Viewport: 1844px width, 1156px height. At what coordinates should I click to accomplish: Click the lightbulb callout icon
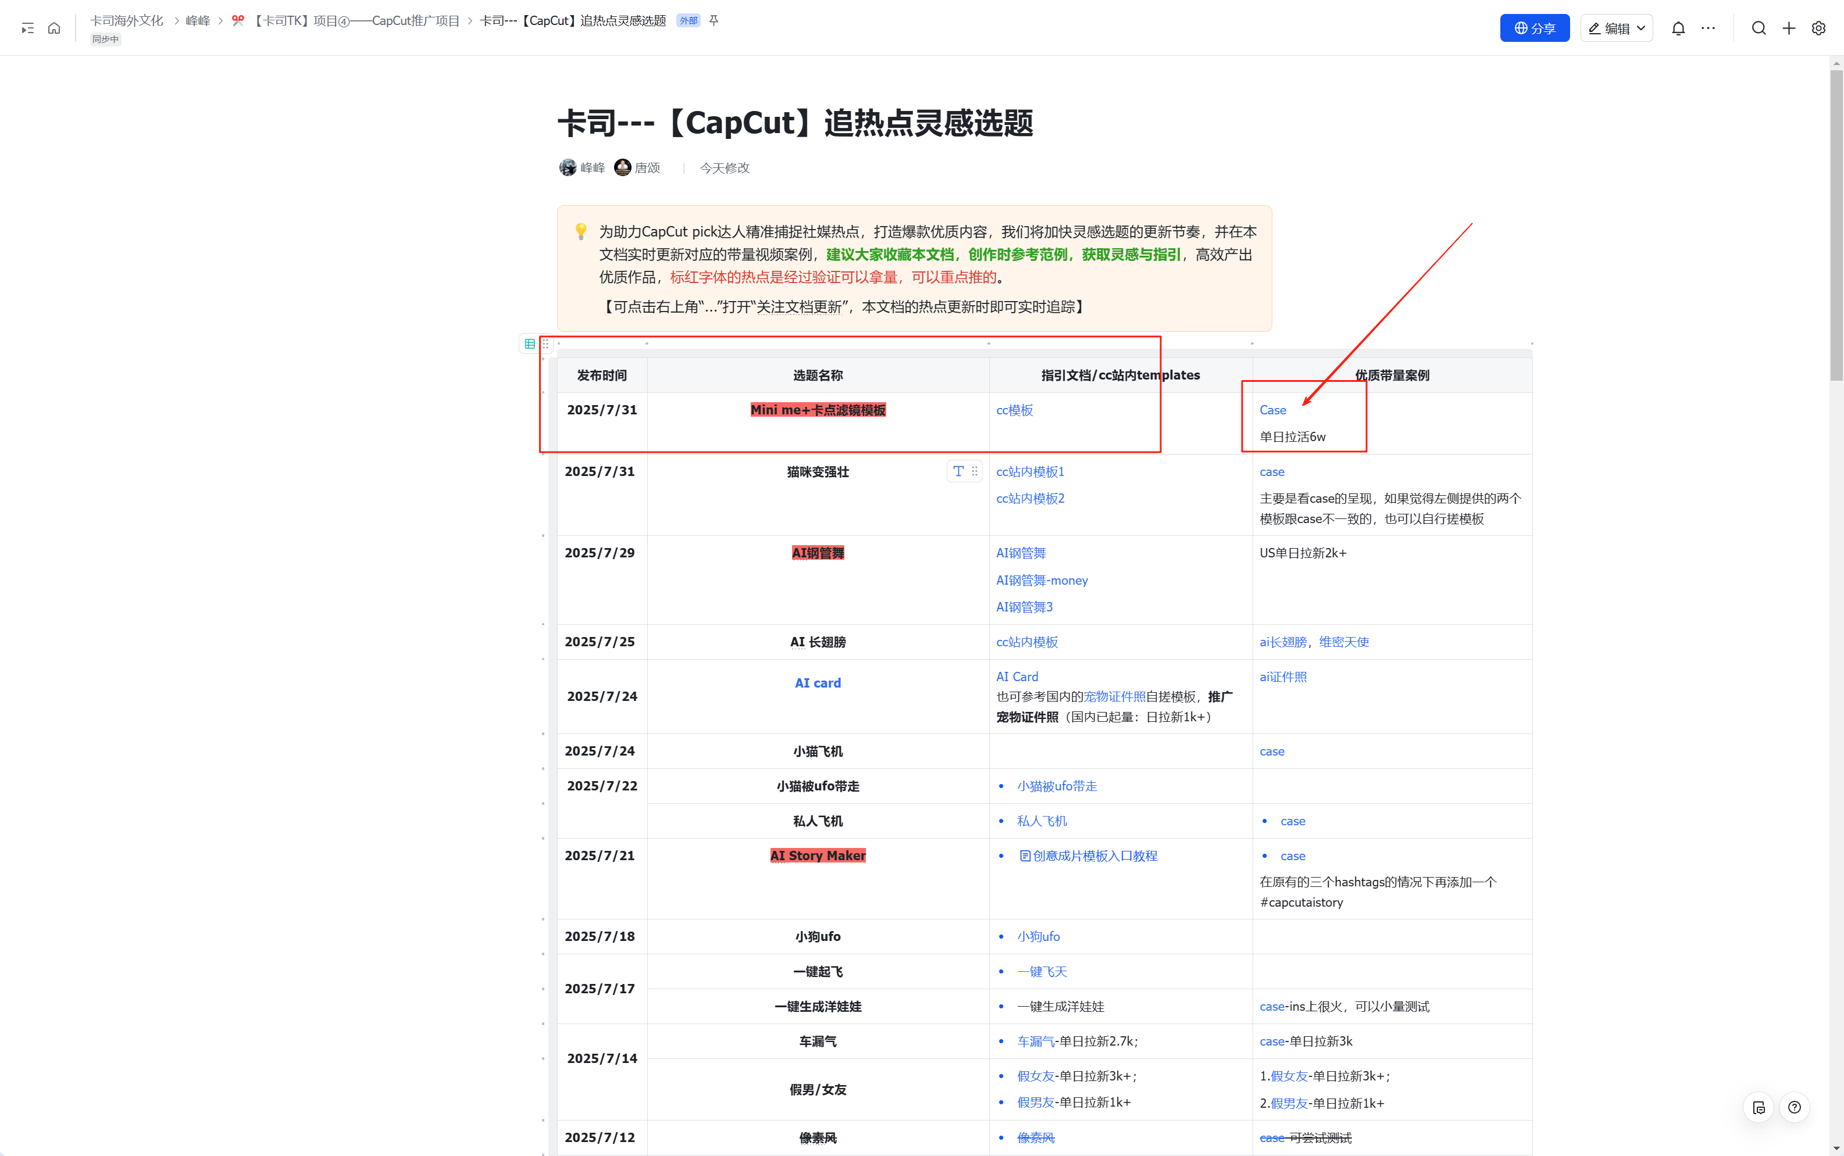[x=582, y=231]
